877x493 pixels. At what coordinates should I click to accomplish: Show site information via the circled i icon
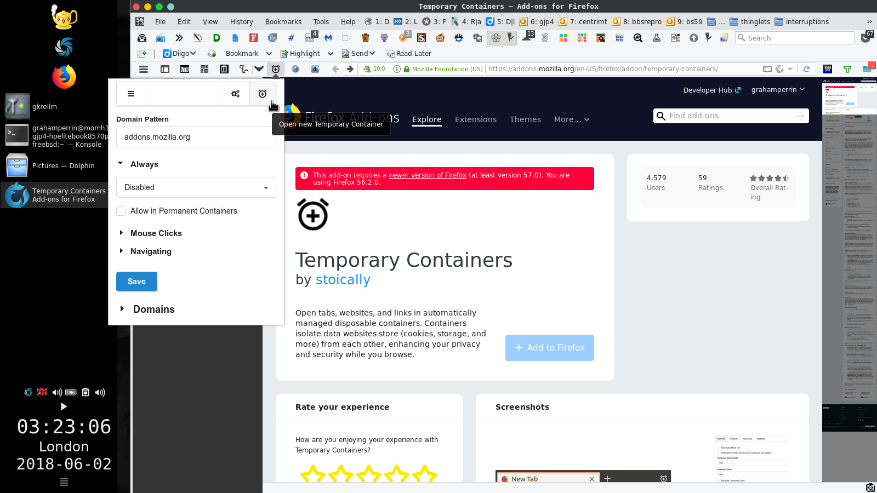tap(397, 69)
